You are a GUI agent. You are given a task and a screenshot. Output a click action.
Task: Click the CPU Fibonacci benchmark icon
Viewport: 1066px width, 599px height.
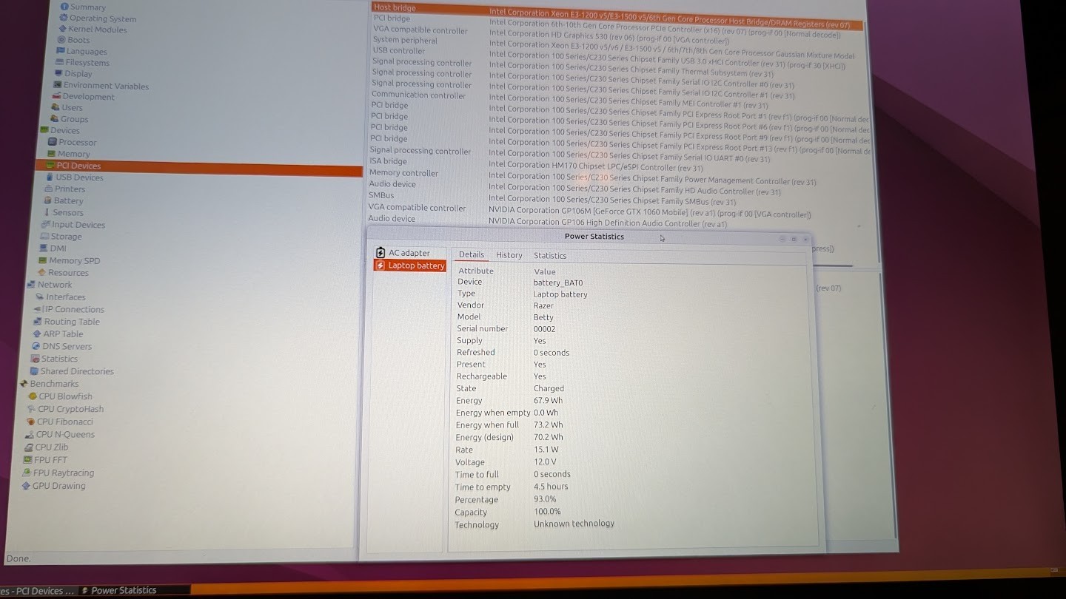(x=30, y=422)
